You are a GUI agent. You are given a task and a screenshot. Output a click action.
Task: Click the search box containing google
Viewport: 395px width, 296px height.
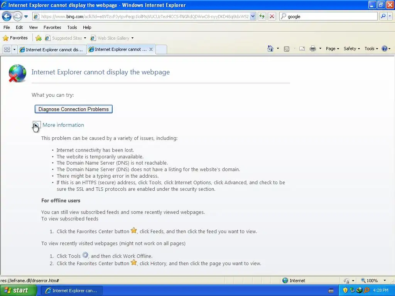pyautogui.click(x=328, y=17)
